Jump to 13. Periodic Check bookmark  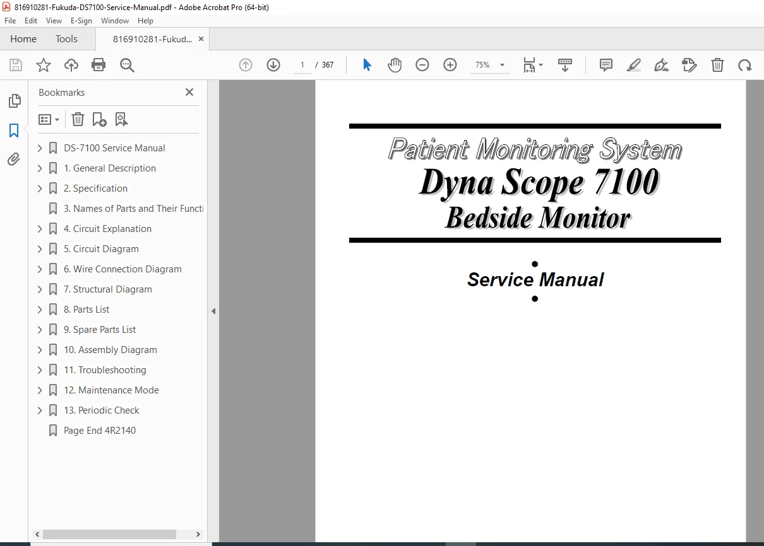coord(102,410)
